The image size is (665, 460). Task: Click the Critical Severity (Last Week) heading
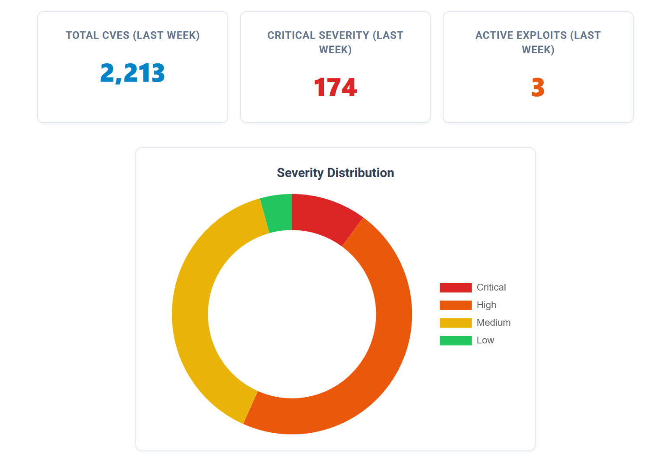pyautogui.click(x=336, y=42)
